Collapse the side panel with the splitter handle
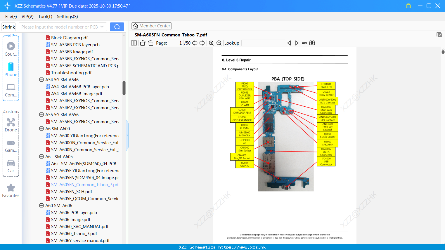The width and height of the screenshot is (445, 250). (127, 135)
